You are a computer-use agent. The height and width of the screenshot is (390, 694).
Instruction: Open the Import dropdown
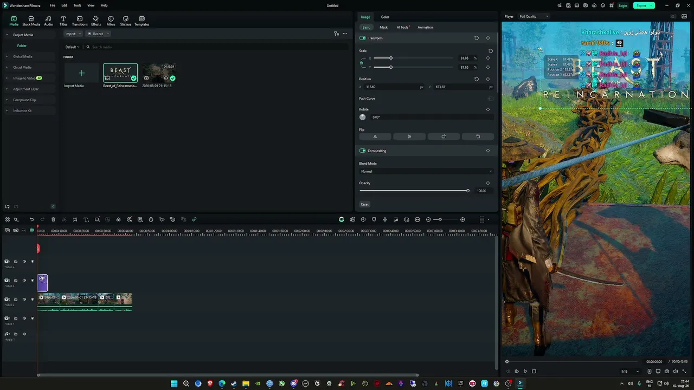tap(73, 34)
